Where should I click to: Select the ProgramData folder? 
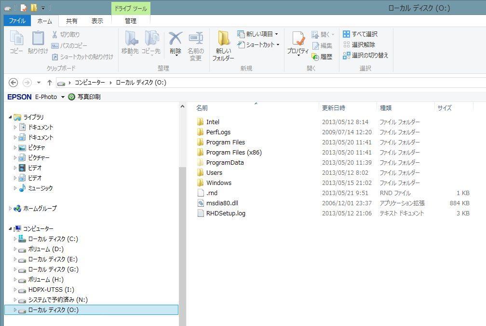[x=225, y=163]
